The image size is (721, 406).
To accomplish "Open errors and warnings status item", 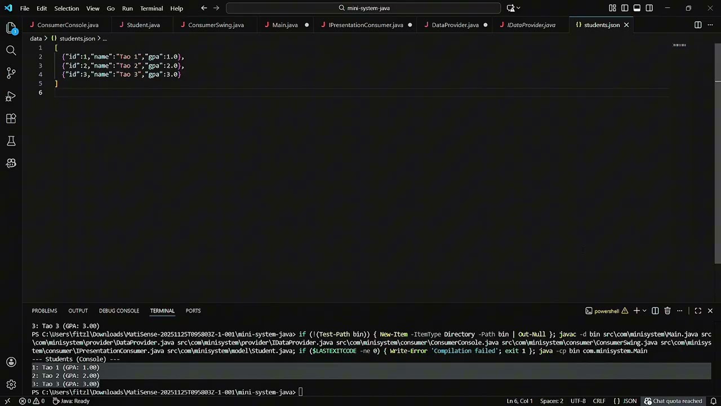I will click(x=32, y=401).
